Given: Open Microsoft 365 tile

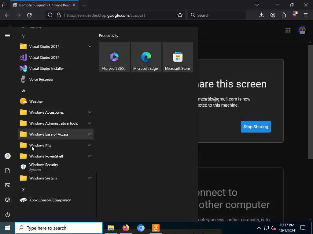Looking at the screenshot, I should [114, 57].
